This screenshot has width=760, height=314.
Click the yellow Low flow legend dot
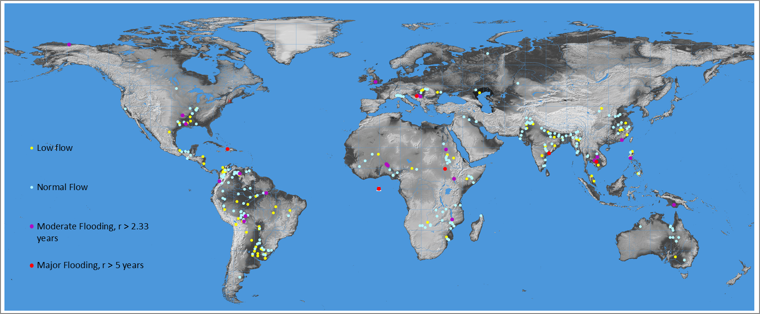[32, 148]
